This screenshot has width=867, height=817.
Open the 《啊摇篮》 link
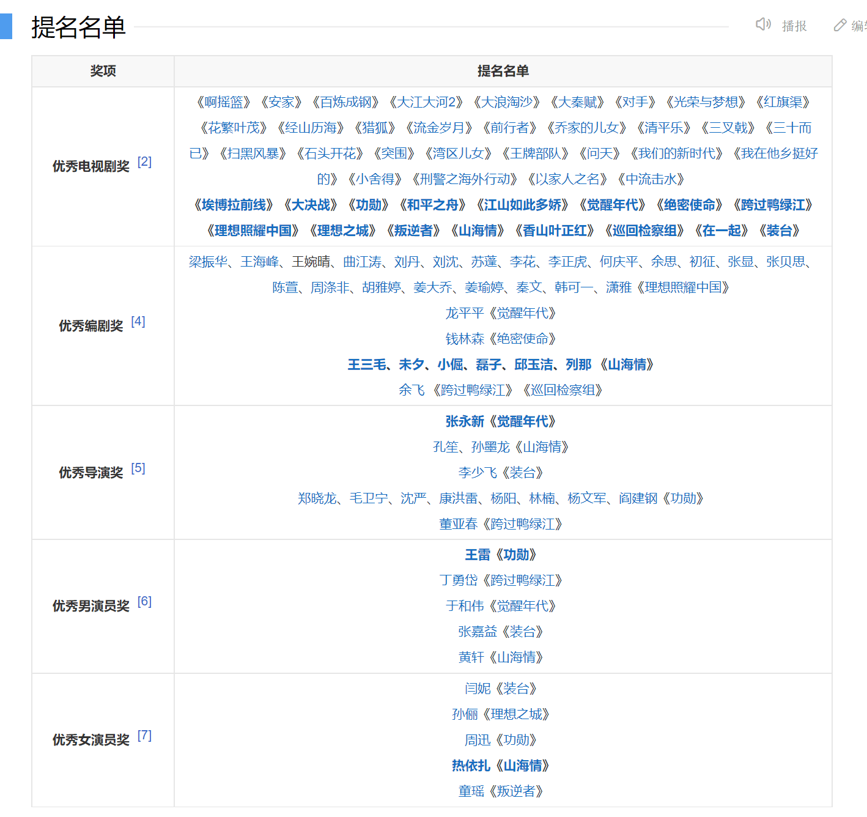(x=223, y=102)
